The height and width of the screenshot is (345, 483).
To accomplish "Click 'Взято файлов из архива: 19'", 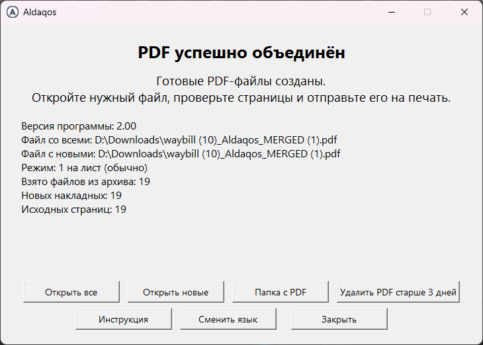I will coord(85,182).
